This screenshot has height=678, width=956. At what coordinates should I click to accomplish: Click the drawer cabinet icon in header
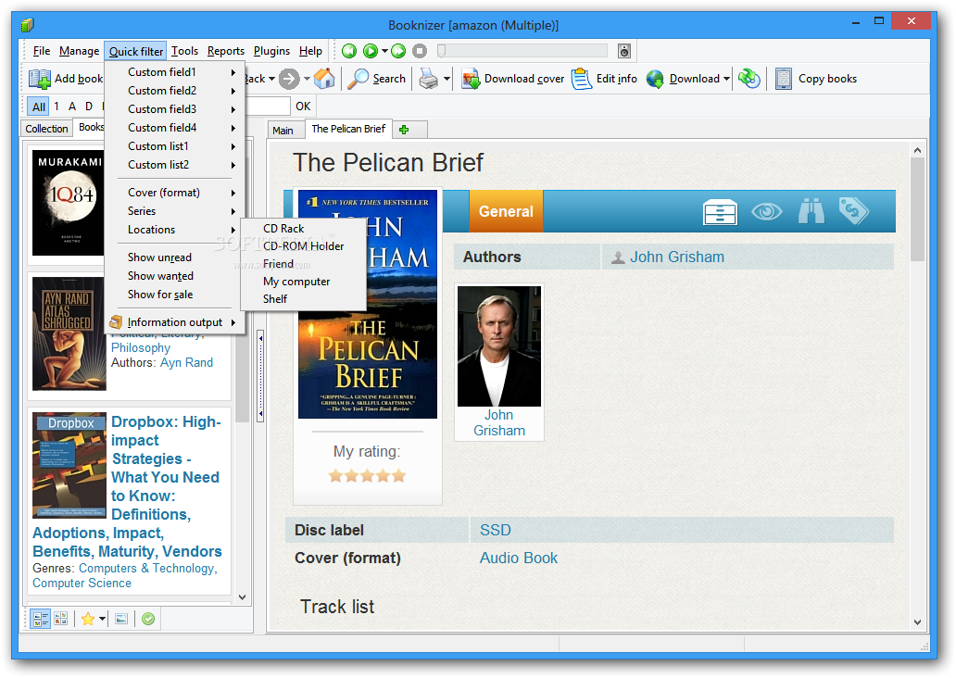coord(720,212)
